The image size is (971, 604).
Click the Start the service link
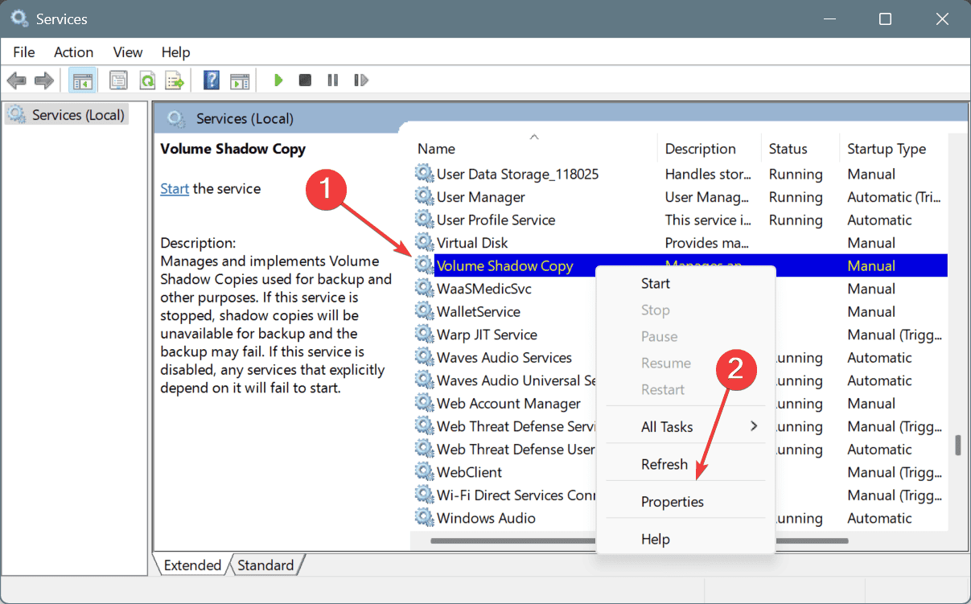[x=175, y=189]
